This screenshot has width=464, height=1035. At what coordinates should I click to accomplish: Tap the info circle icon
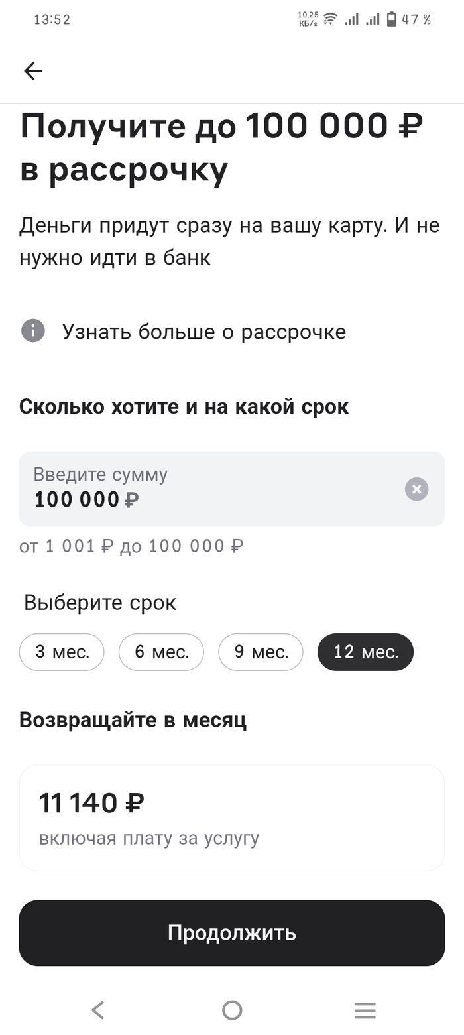(x=33, y=330)
